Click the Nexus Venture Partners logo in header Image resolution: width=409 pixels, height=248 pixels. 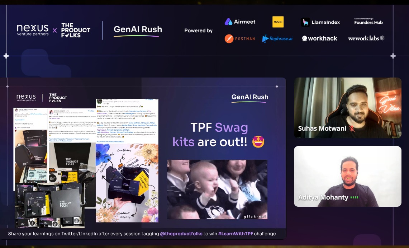coord(33,30)
